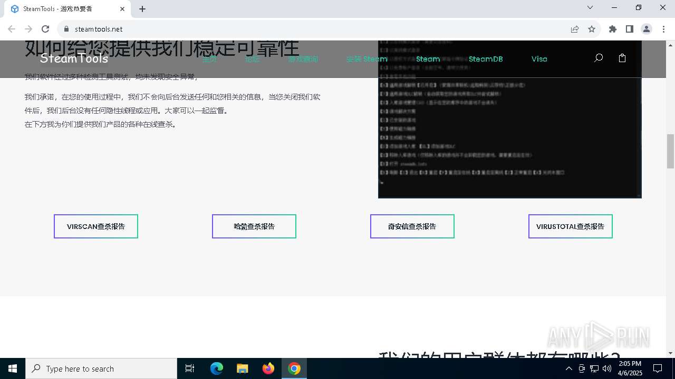Open the taskbar clock and date
The image size is (675, 379).
630,368
